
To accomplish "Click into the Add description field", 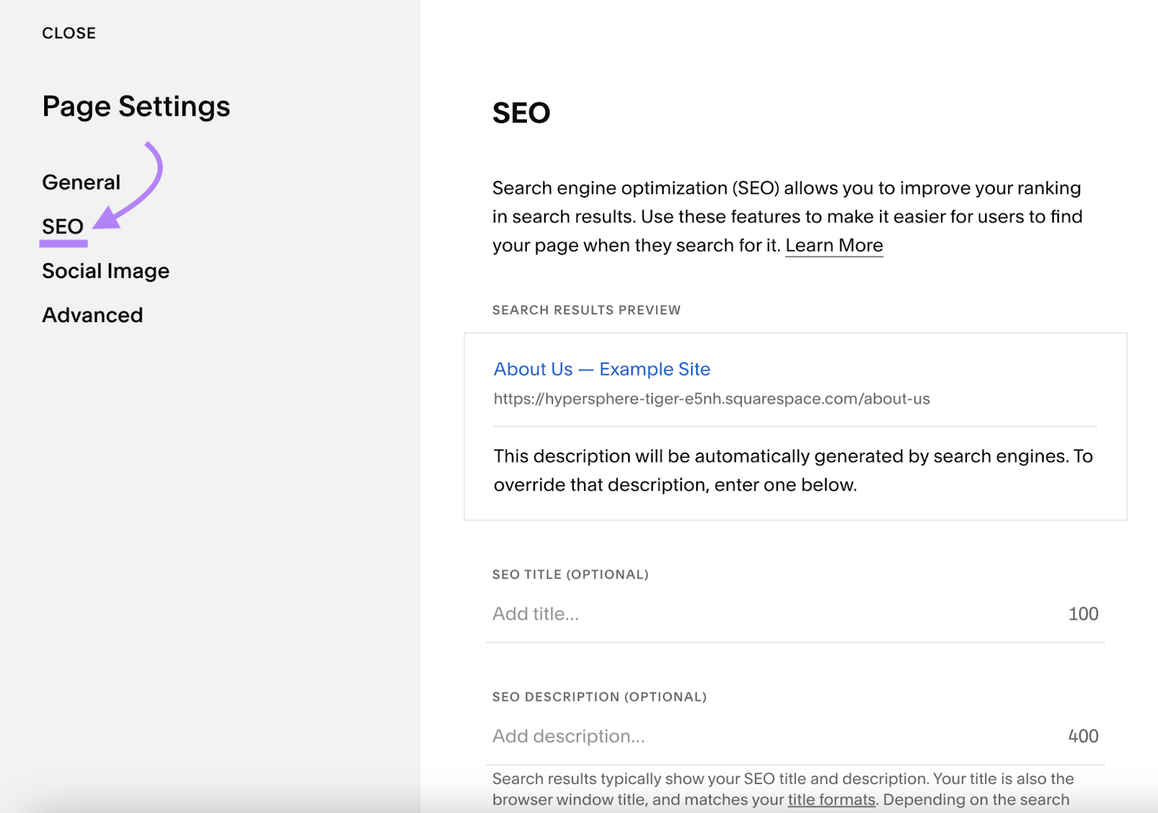I will coord(651,736).
